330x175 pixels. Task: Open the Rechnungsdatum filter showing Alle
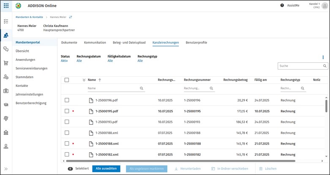coord(79,61)
